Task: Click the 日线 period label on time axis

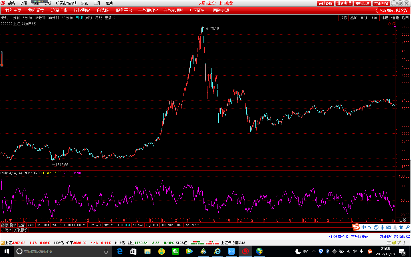Action: [403, 220]
